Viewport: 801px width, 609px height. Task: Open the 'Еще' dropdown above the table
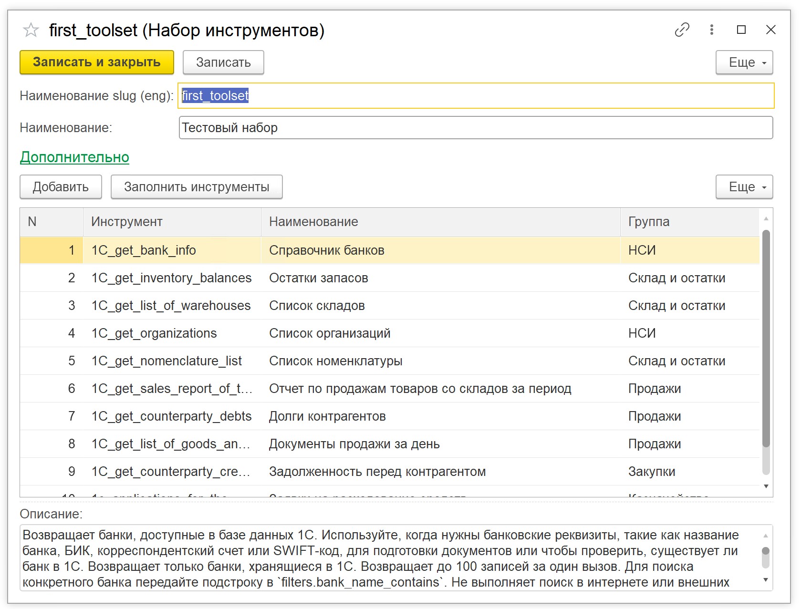[744, 187]
